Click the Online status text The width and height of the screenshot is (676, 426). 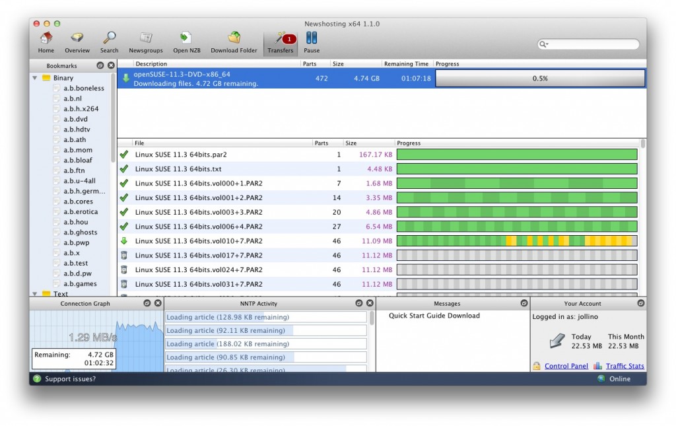(620, 378)
